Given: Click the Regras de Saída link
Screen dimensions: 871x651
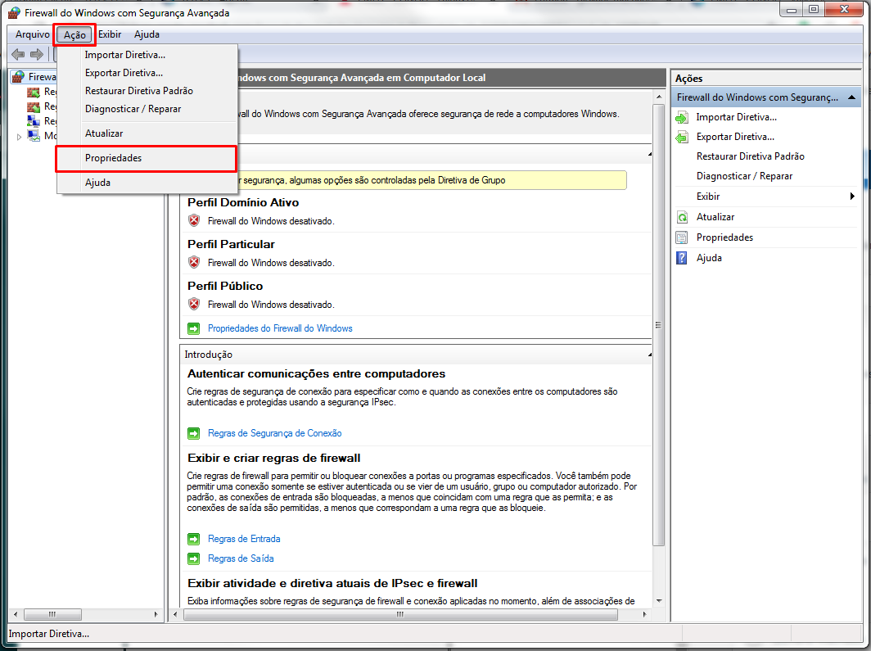Looking at the screenshot, I should (x=240, y=558).
